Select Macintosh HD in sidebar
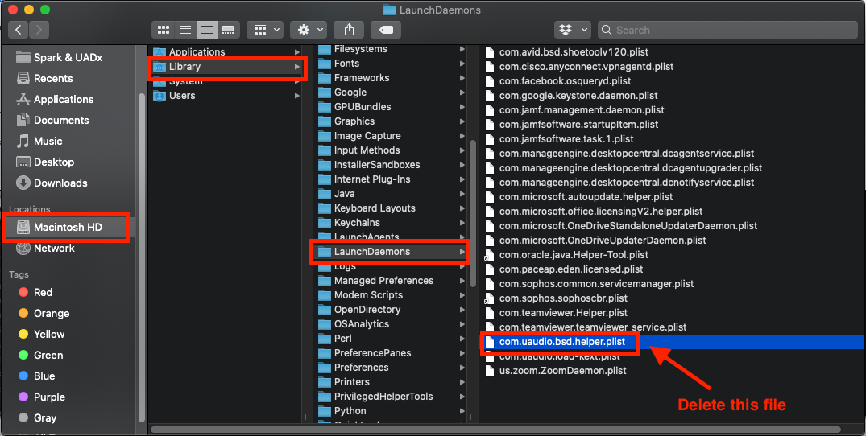 click(68, 228)
